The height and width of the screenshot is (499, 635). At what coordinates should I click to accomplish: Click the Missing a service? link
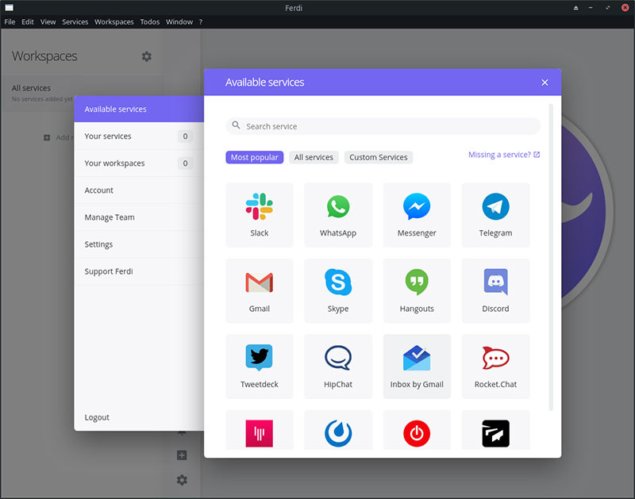point(504,155)
